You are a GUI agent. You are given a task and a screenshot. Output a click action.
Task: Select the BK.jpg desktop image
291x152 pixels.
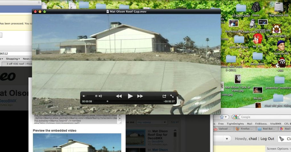[258, 90]
